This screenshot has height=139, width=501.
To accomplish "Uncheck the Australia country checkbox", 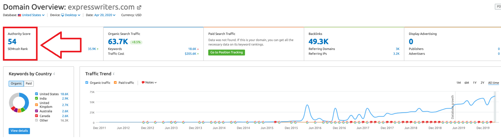I will 37,111.
